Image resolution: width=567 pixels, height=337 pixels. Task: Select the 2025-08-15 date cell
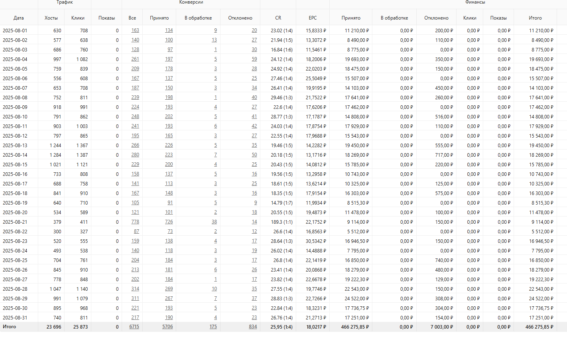click(x=15, y=164)
